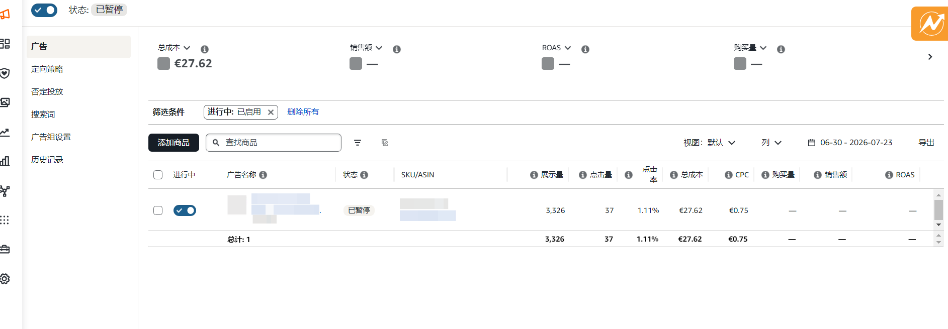Click info icon beside 总成本 column header
Image resolution: width=948 pixels, height=329 pixels.
pos(674,175)
